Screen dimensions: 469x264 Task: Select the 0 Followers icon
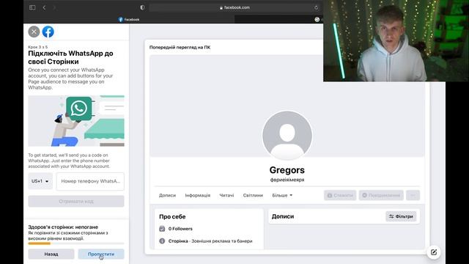pos(162,229)
